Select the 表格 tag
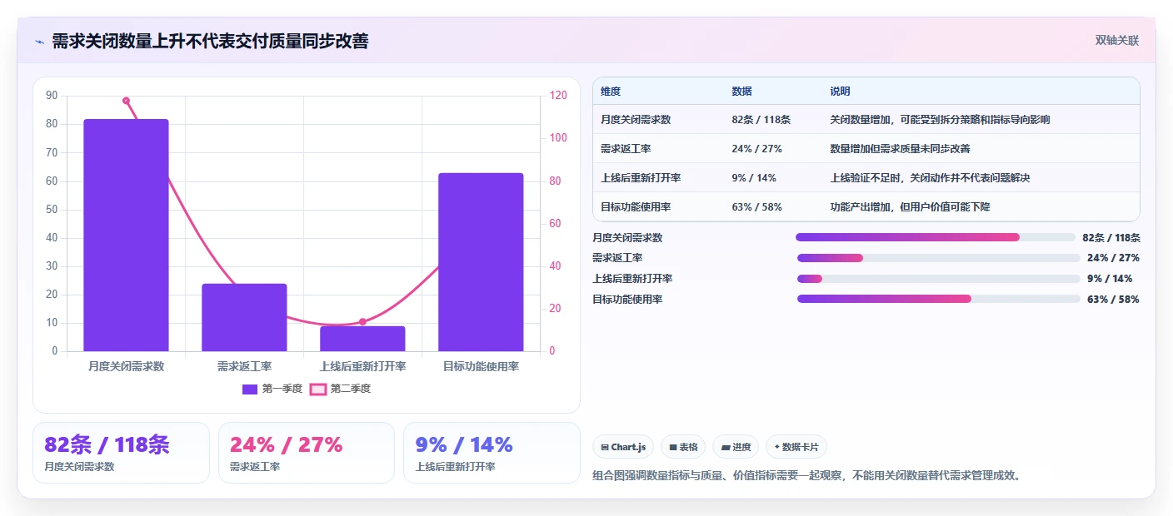This screenshot has width=1173, height=516. [x=683, y=447]
